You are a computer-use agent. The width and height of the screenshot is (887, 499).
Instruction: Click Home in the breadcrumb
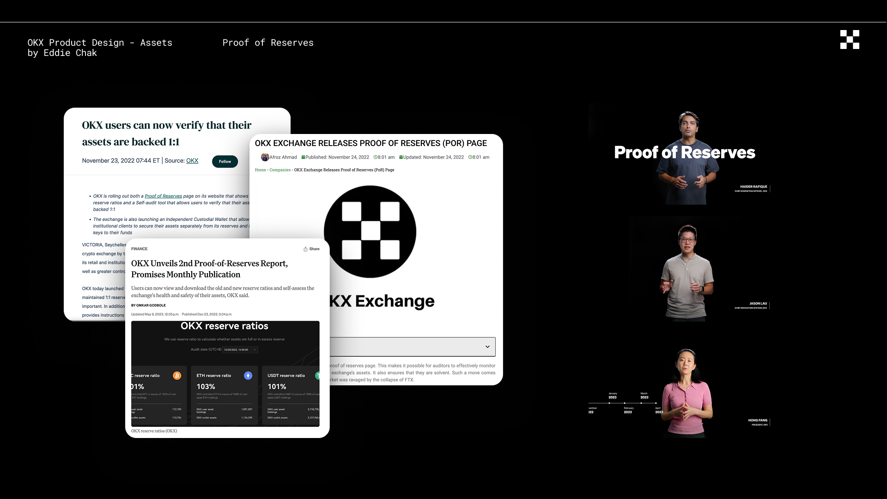pos(261,170)
